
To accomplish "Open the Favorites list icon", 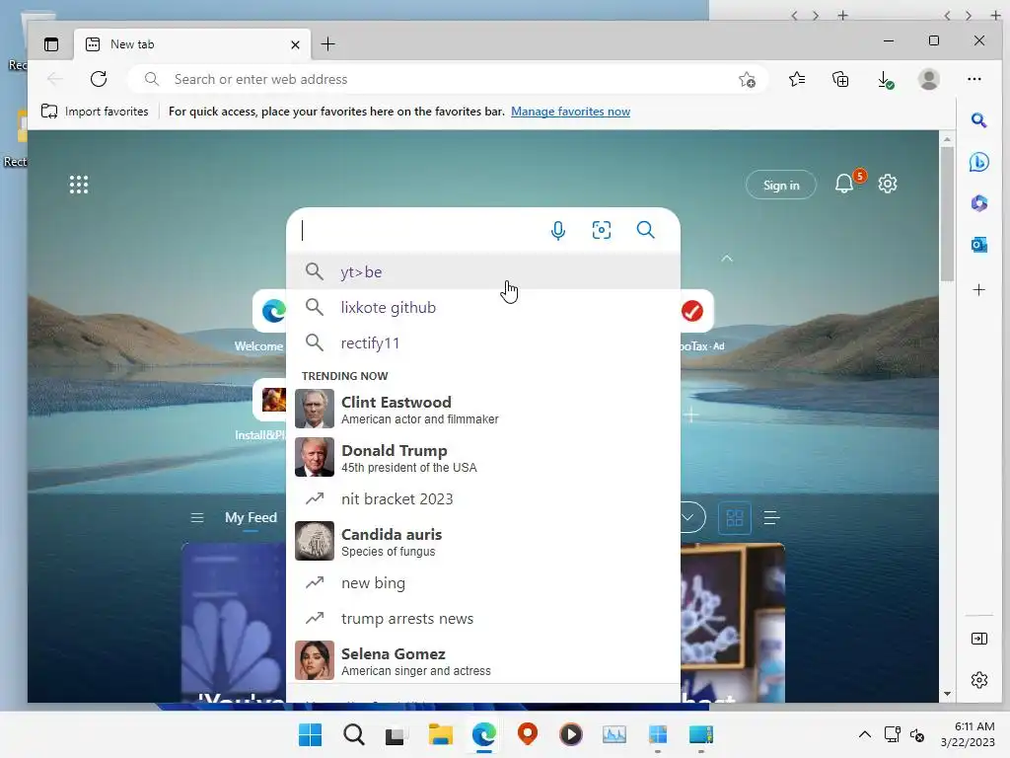I will tap(797, 79).
